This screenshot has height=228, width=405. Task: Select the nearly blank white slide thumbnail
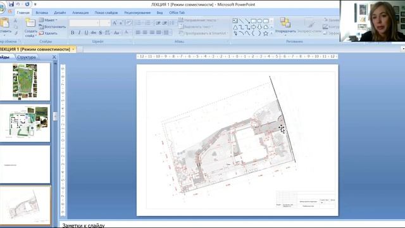(x=25, y=165)
